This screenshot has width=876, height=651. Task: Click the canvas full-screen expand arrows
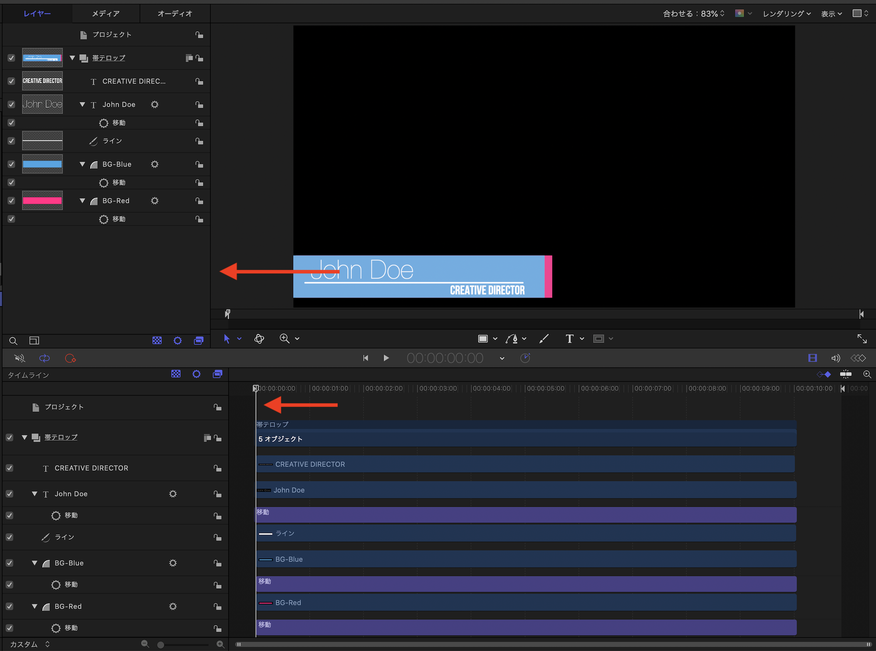pos(862,339)
